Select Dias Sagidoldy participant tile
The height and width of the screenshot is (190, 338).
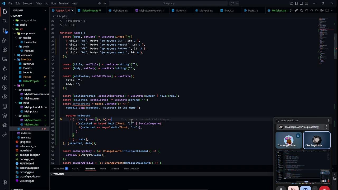coord(317,140)
